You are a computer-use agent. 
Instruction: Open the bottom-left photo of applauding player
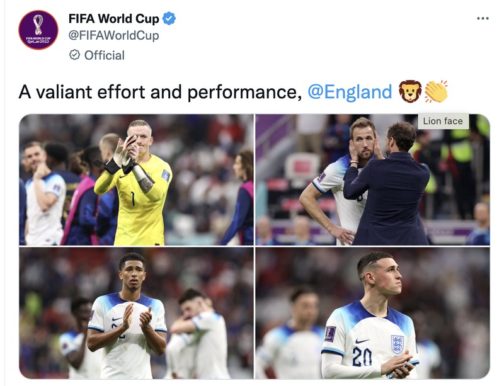(136, 313)
